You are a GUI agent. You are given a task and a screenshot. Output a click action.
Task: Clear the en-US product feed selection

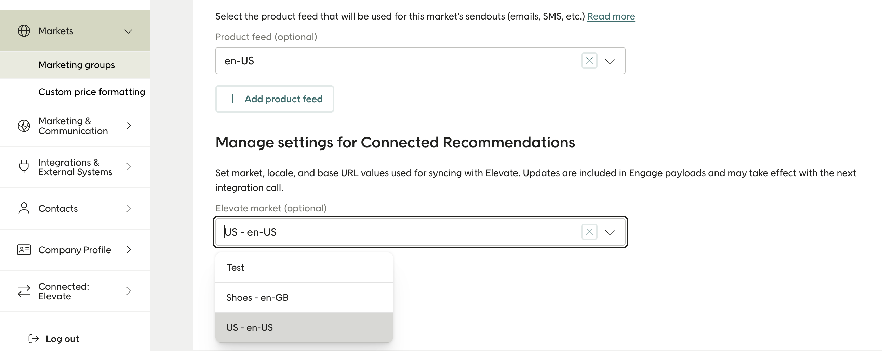point(589,61)
